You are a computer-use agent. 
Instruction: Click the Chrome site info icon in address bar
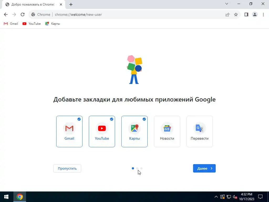[33, 15]
